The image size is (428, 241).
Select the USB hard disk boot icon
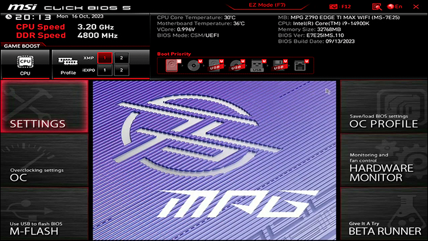click(216, 66)
